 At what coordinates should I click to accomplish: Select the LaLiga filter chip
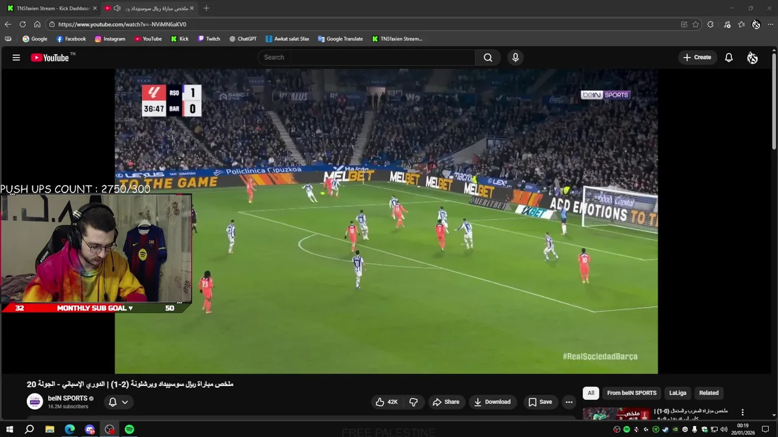[678, 393]
